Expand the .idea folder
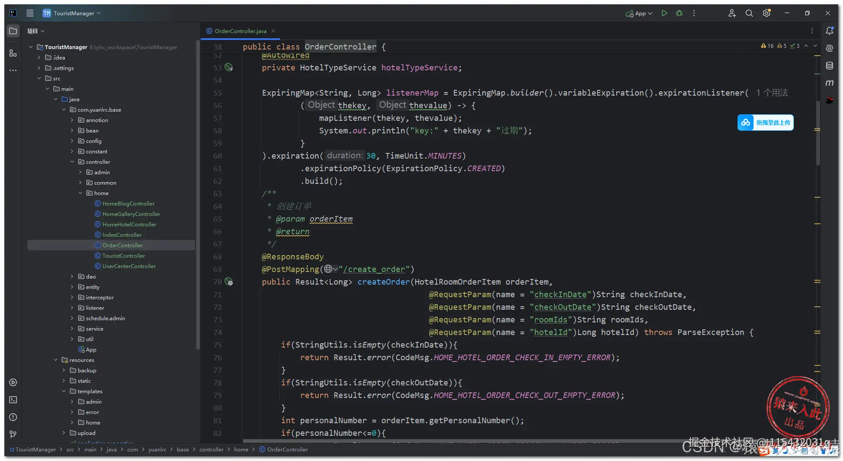 point(39,57)
